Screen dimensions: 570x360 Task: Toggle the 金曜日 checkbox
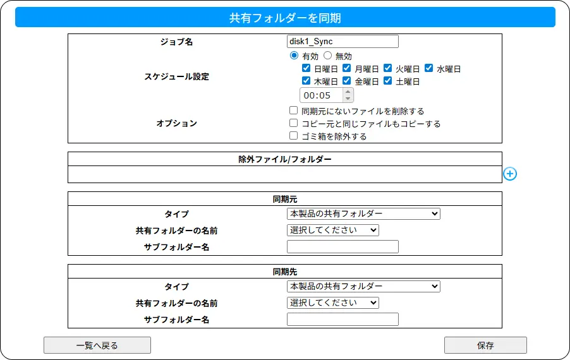pos(346,81)
